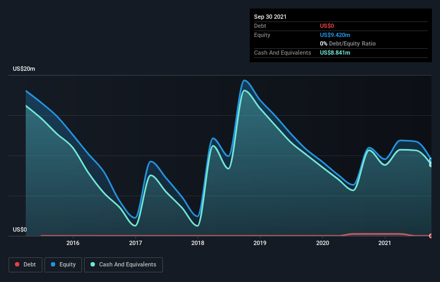Click the red Debt legend dot

17,264
